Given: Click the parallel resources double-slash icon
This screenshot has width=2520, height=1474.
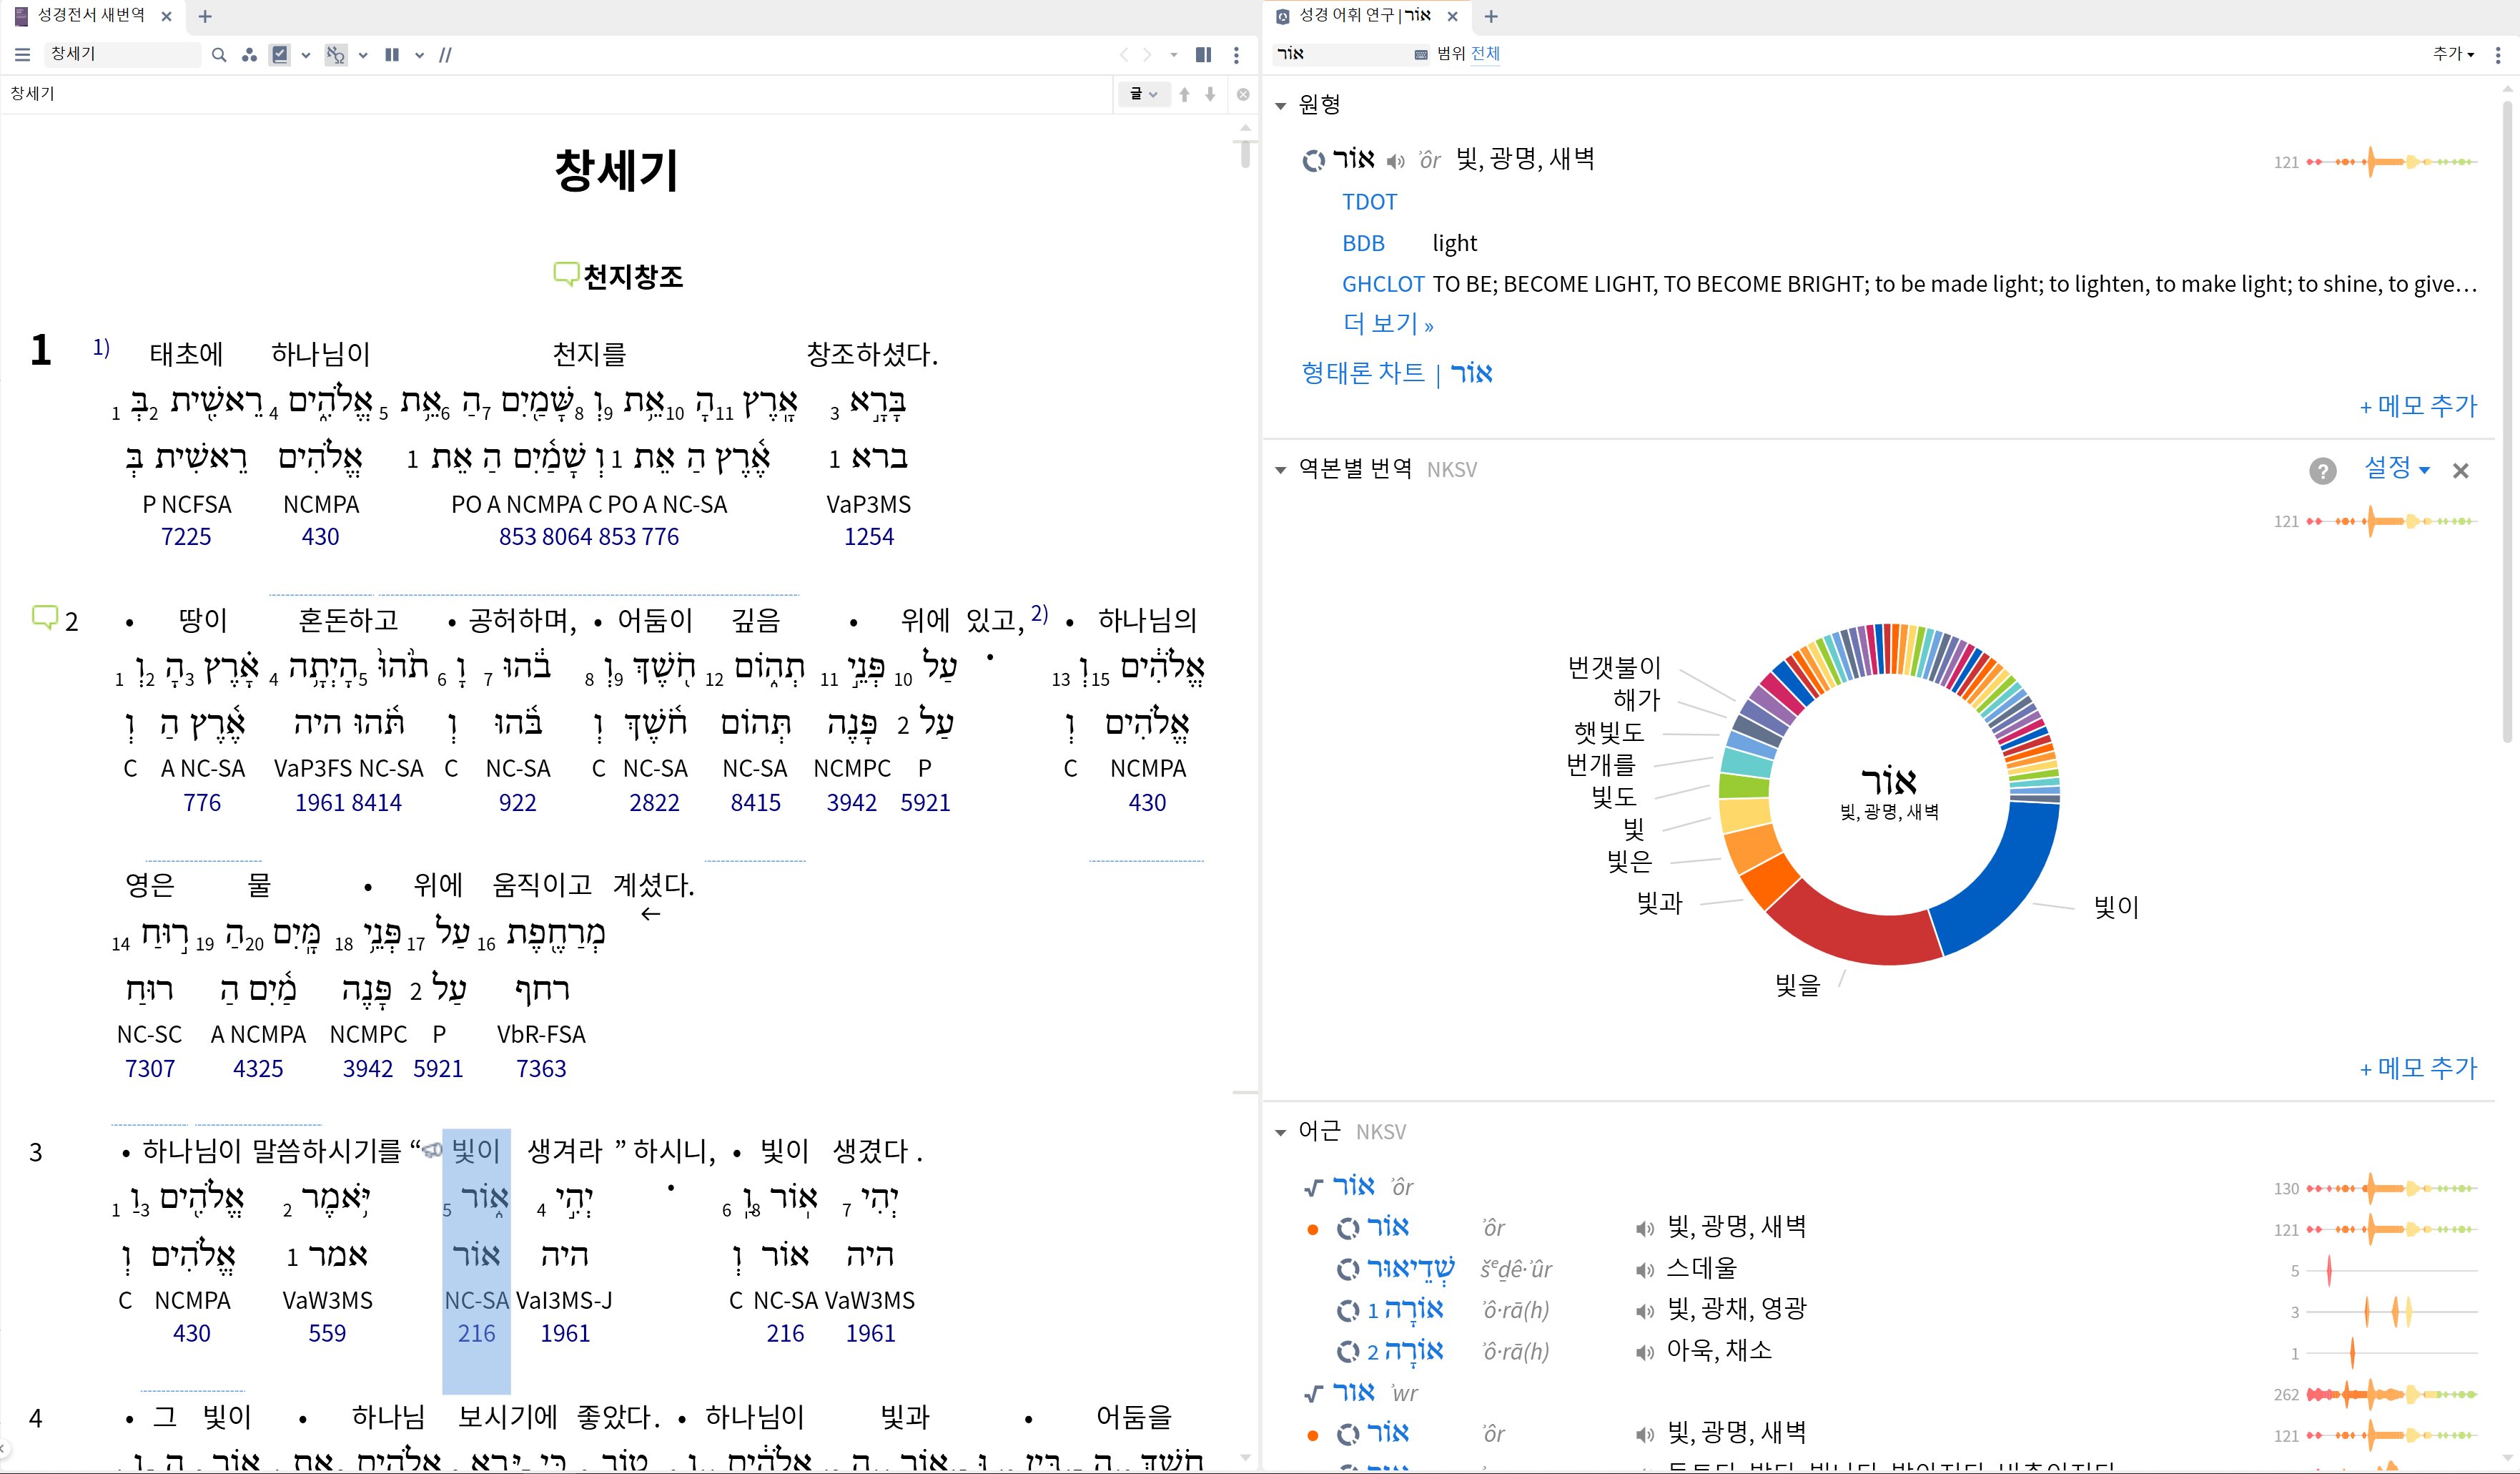Looking at the screenshot, I should [446, 55].
